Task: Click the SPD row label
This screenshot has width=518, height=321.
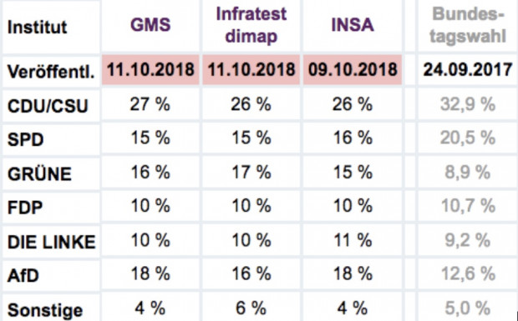Action: pos(25,140)
